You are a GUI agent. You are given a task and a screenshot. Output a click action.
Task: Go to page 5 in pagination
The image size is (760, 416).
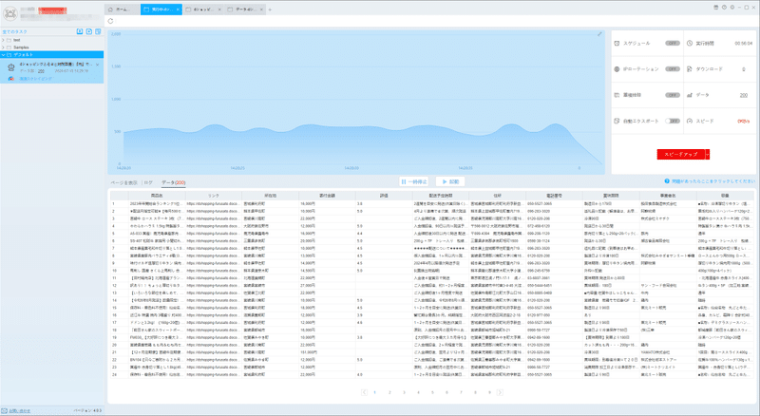coord(432,392)
